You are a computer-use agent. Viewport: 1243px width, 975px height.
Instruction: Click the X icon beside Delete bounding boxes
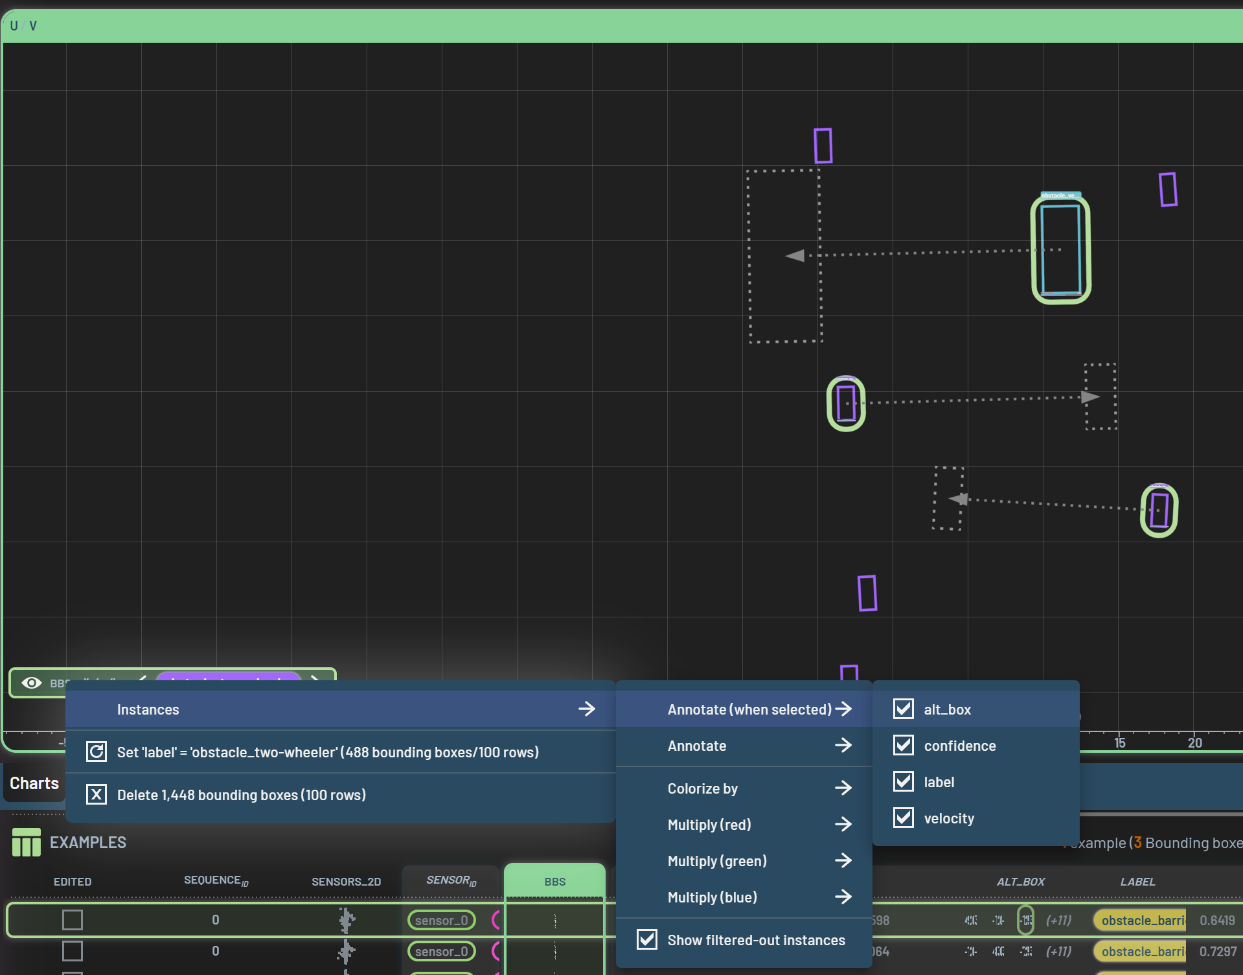coord(97,794)
